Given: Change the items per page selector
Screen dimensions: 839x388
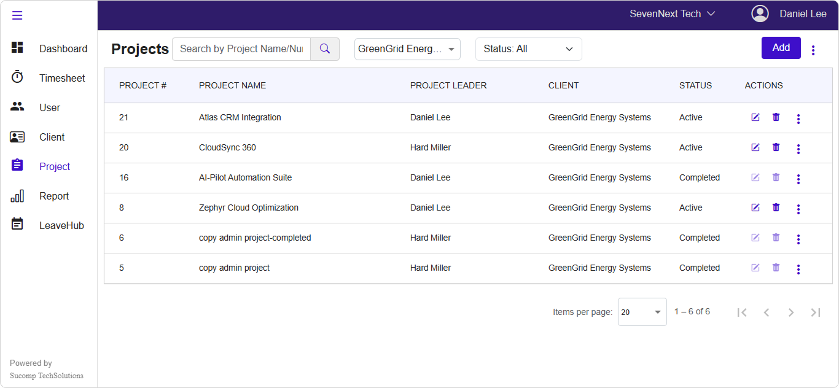Looking at the screenshot, I should tap(642, 312).
